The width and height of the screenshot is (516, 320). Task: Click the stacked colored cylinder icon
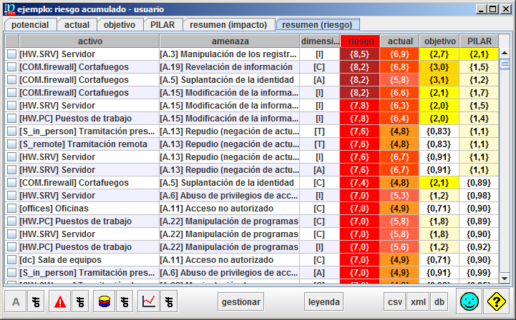click(104, 302)
